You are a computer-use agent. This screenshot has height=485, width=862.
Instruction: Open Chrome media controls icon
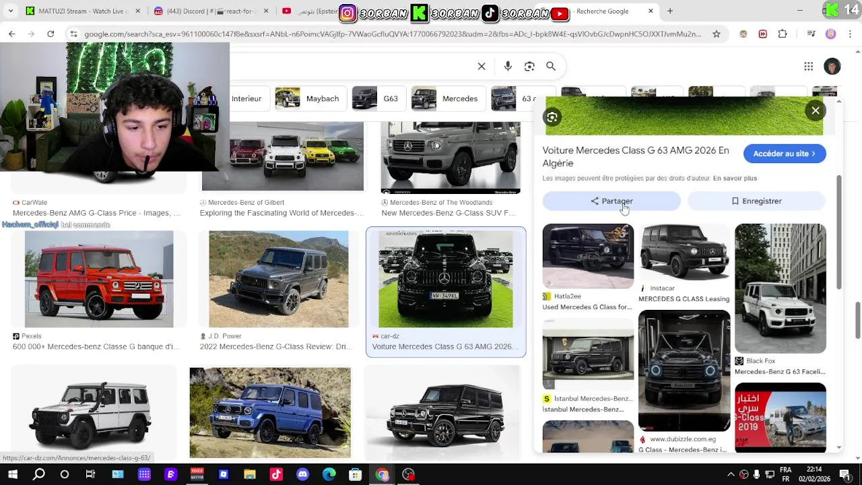(x=811, y=34)
